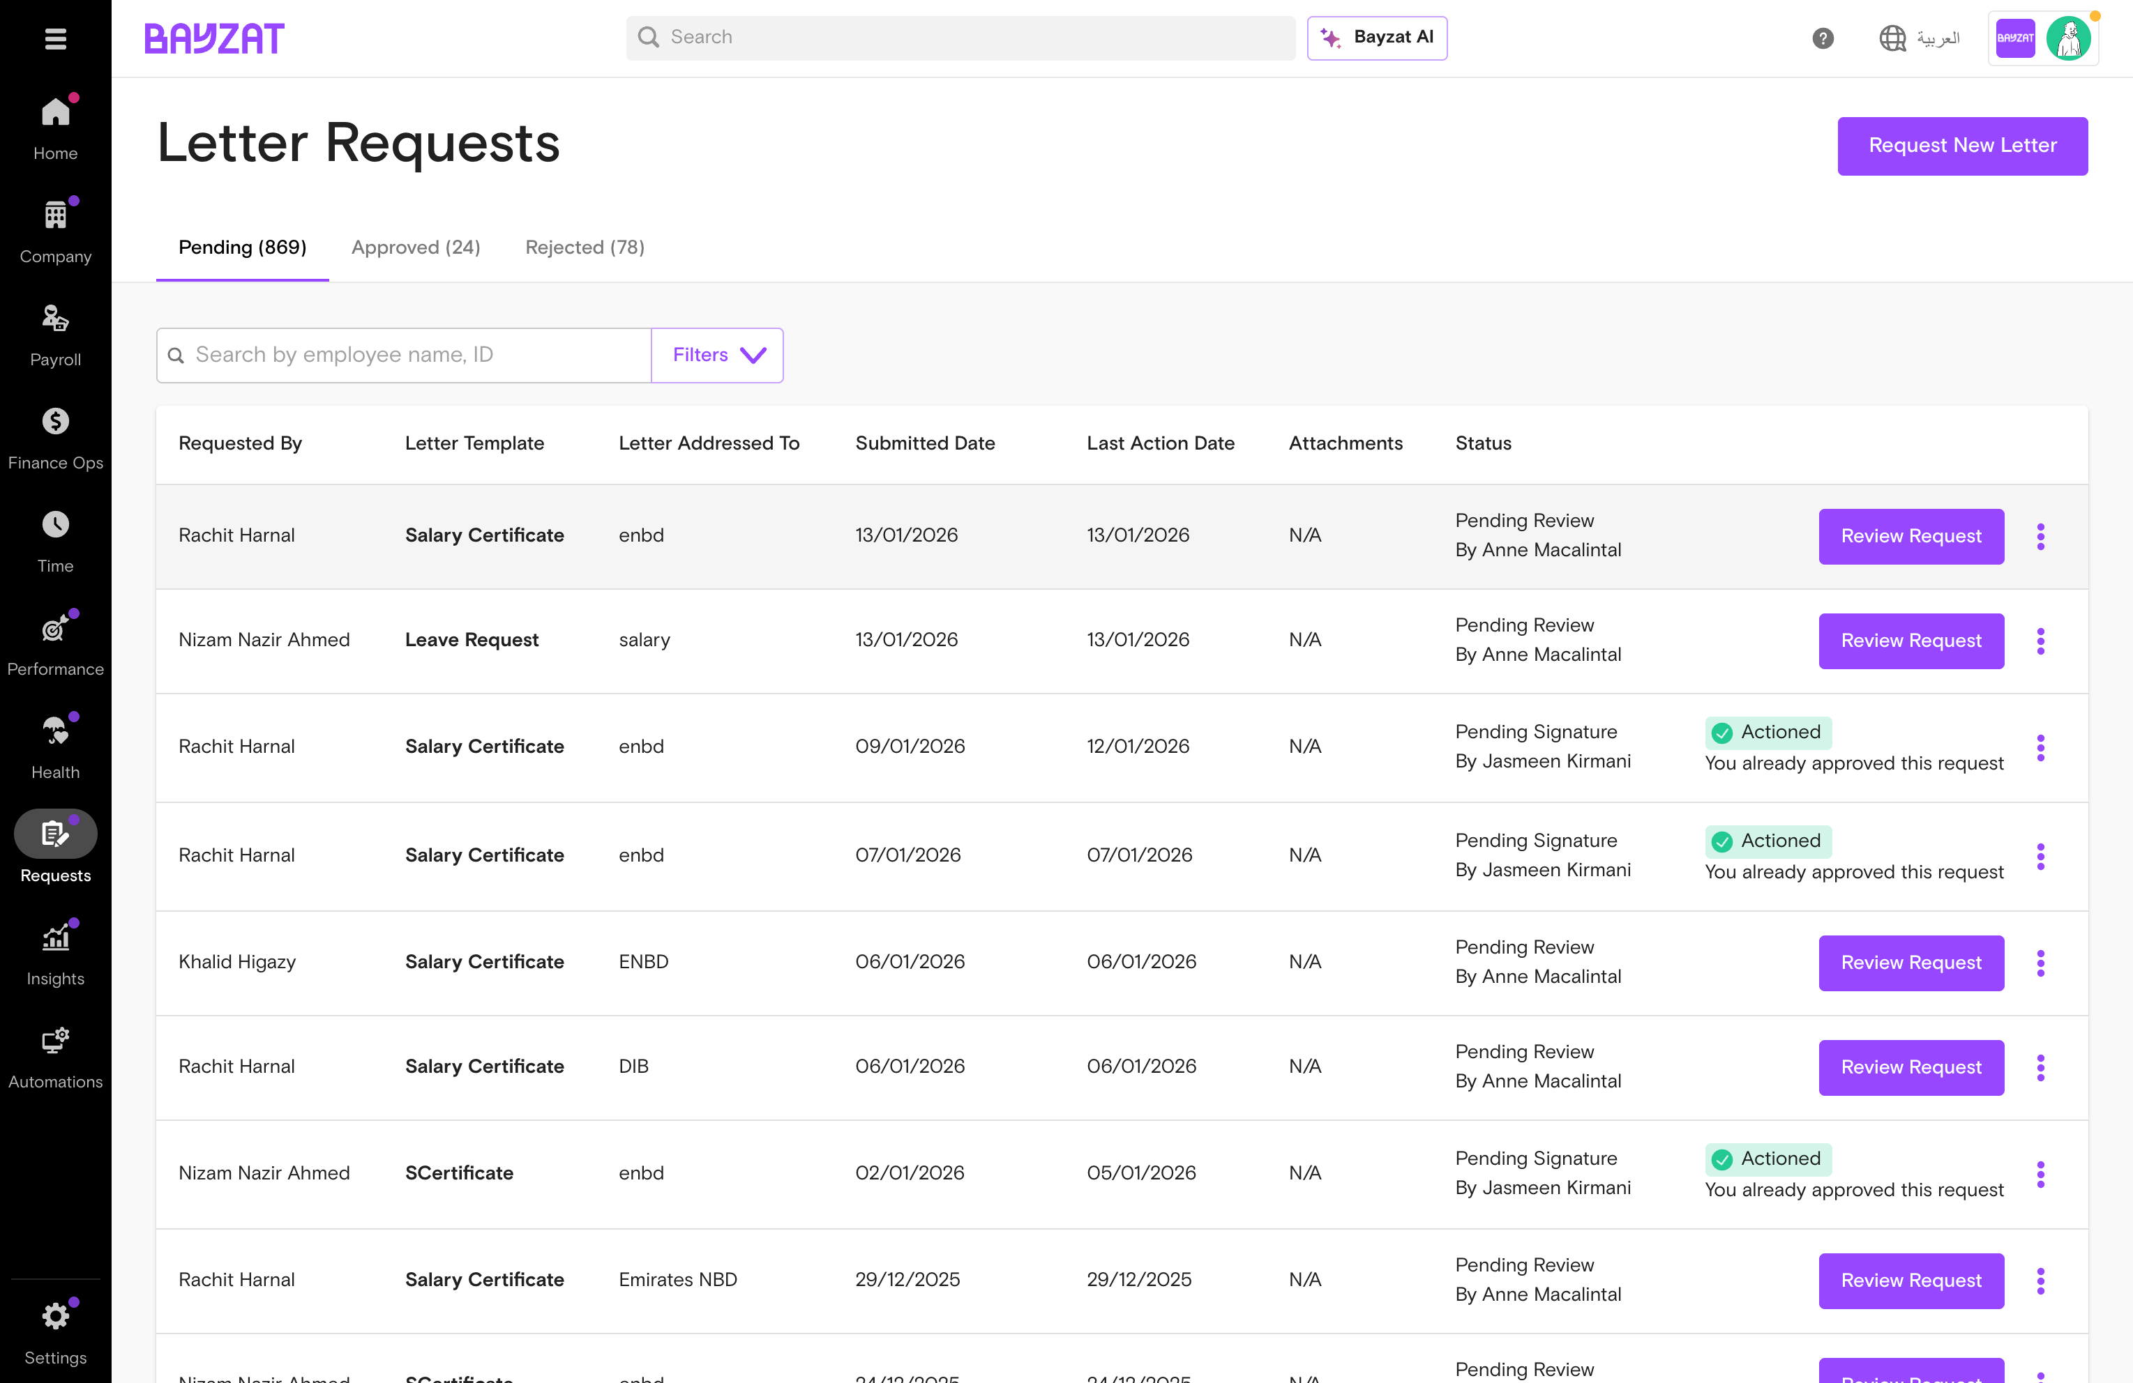Click the employee name, ID search box
This screenshot has width=2133, height=1383.
[403, 355]
